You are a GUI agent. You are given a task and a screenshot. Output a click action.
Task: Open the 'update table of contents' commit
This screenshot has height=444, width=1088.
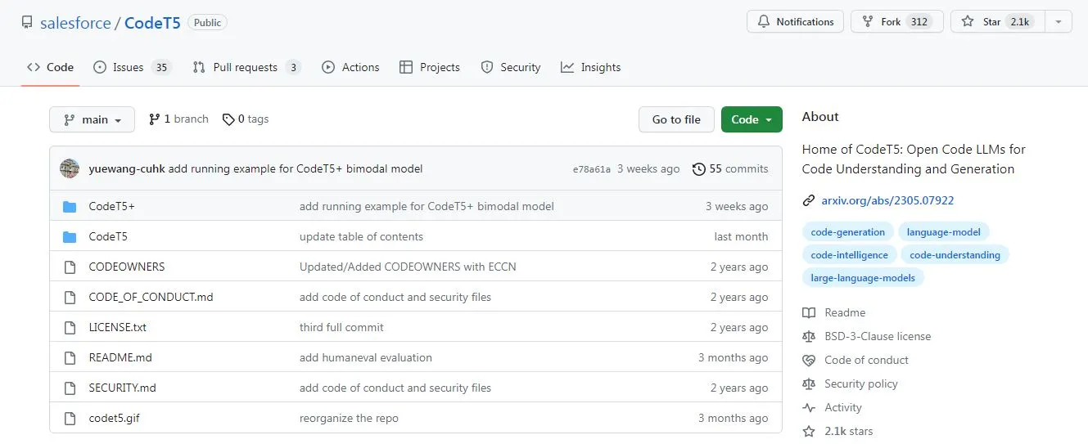[x=361, y=237]
